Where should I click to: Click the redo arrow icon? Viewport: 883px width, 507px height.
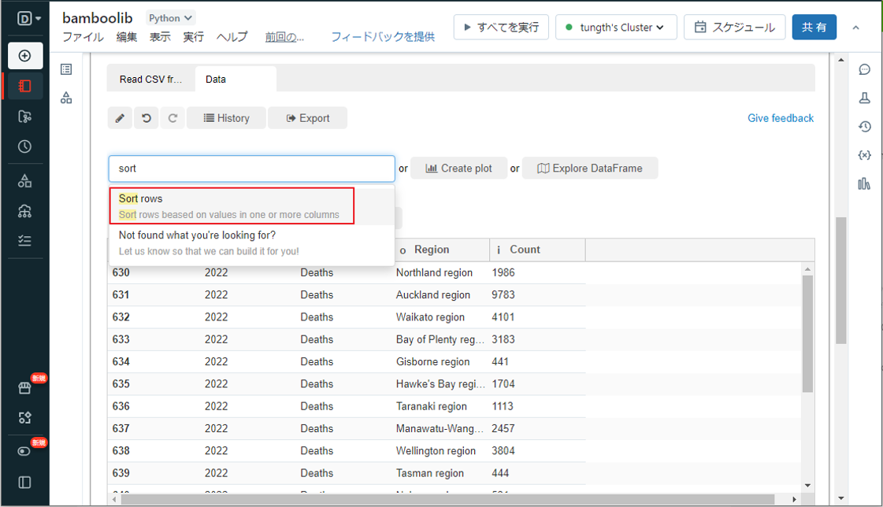[x=173, y=118]
